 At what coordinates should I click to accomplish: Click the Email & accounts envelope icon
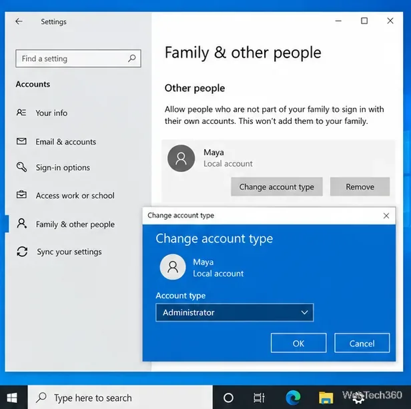[x=21, y=141]
